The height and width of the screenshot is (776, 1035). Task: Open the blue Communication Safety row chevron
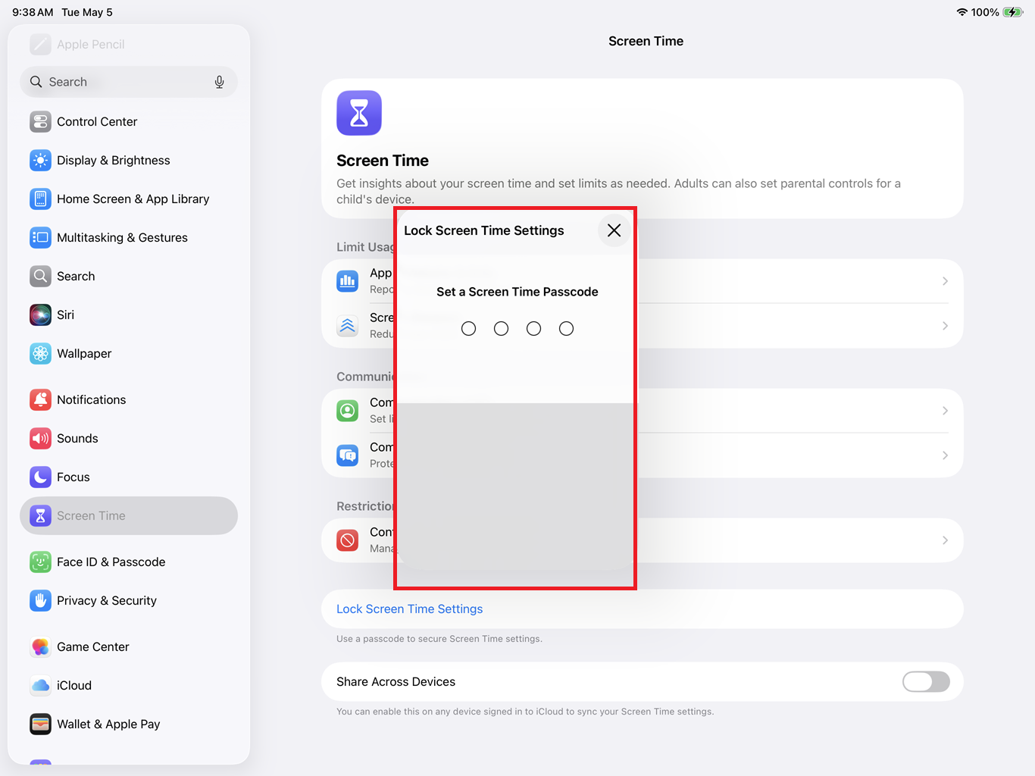point(945,455)
